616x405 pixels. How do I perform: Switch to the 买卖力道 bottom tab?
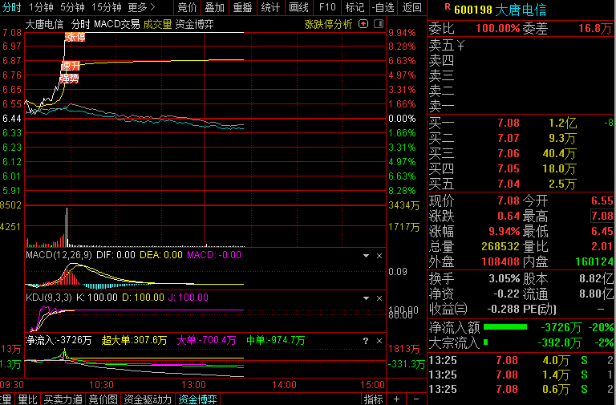pos(63,399)
